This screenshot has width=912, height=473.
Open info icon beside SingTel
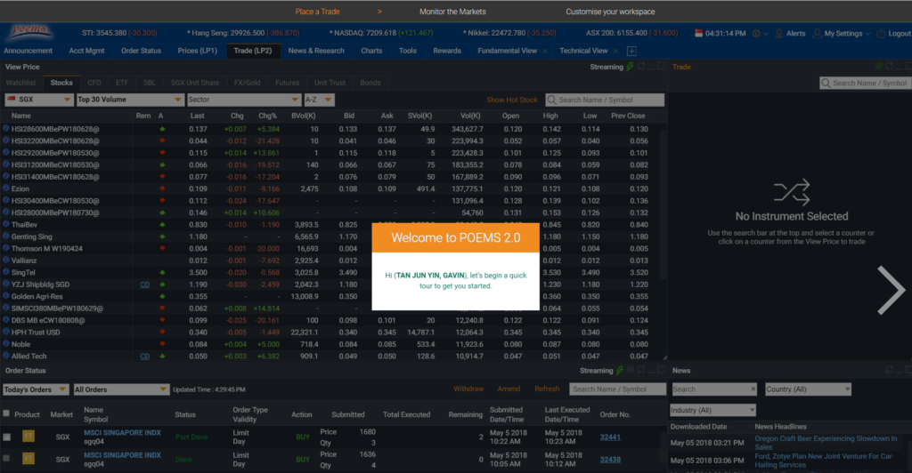coord(6,272)
